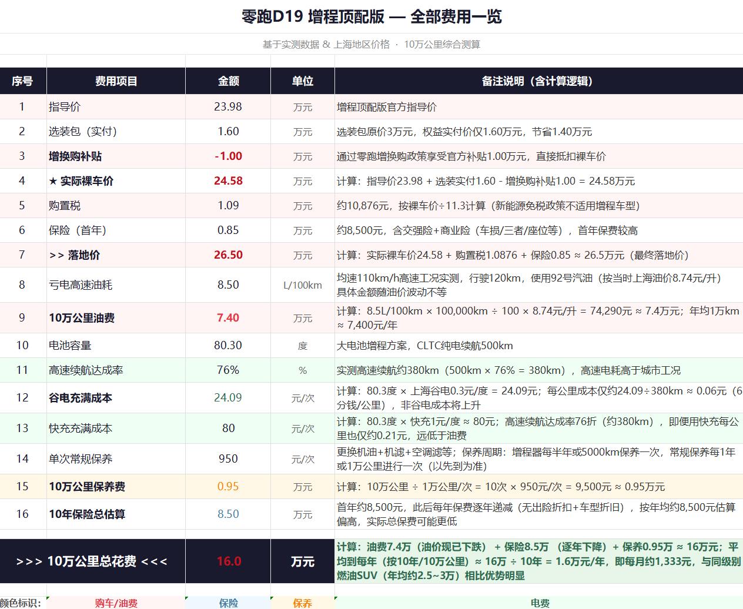The image size is (743, 609).
Task: Click the 0.85 amount in row 6
Action: click(x=228, y=230)
